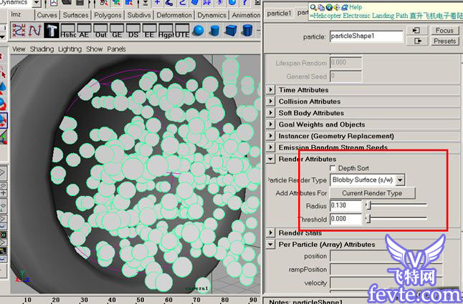Click the UTE shelf button

coord(182,31)
